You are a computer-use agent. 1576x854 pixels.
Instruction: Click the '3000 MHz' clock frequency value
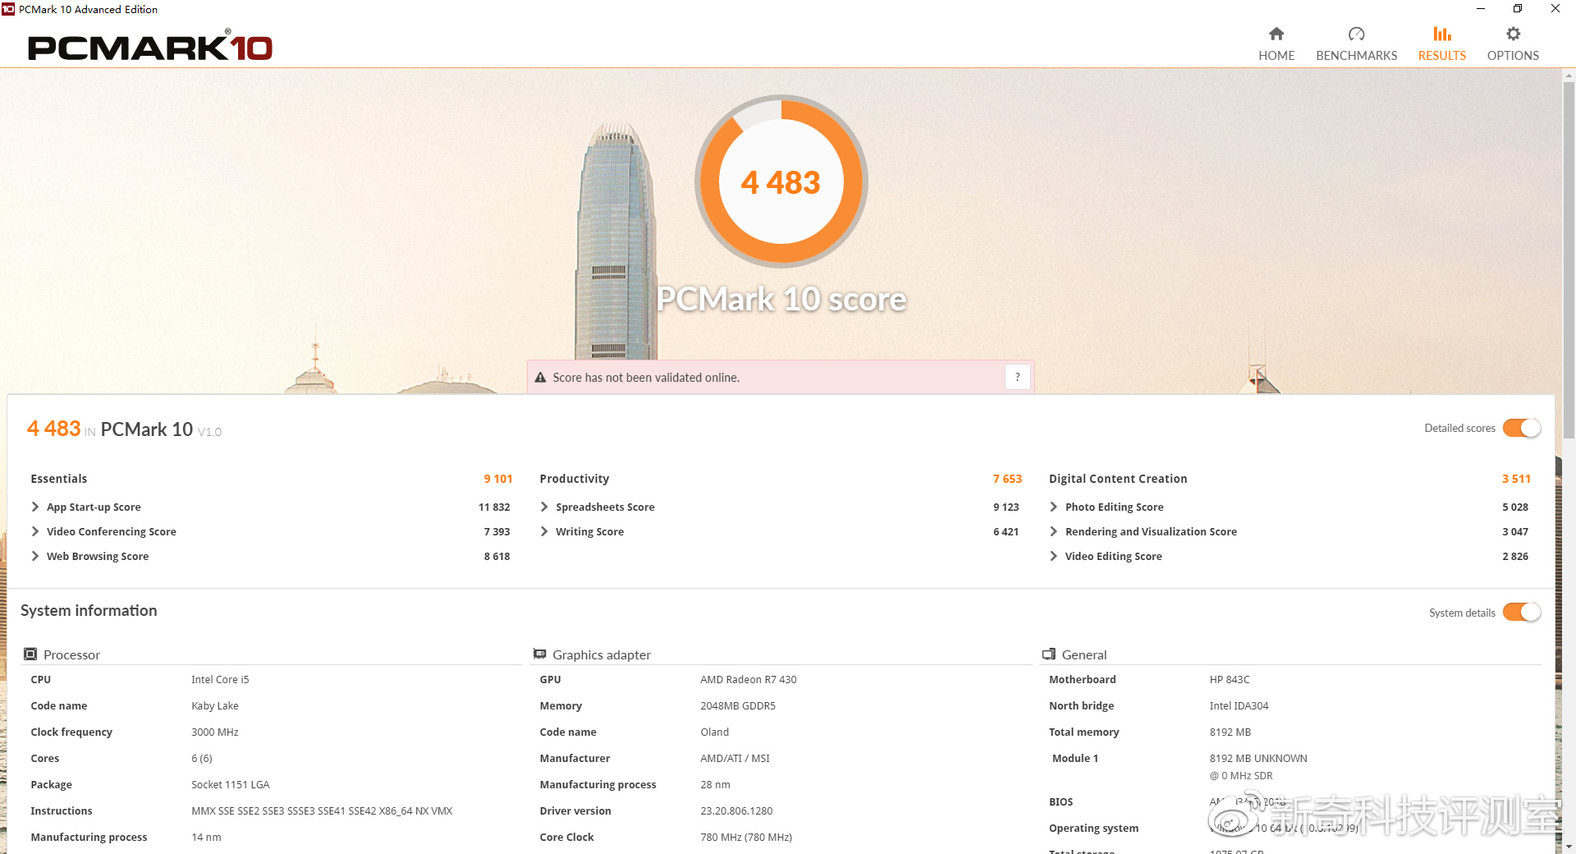coord(214,732)
